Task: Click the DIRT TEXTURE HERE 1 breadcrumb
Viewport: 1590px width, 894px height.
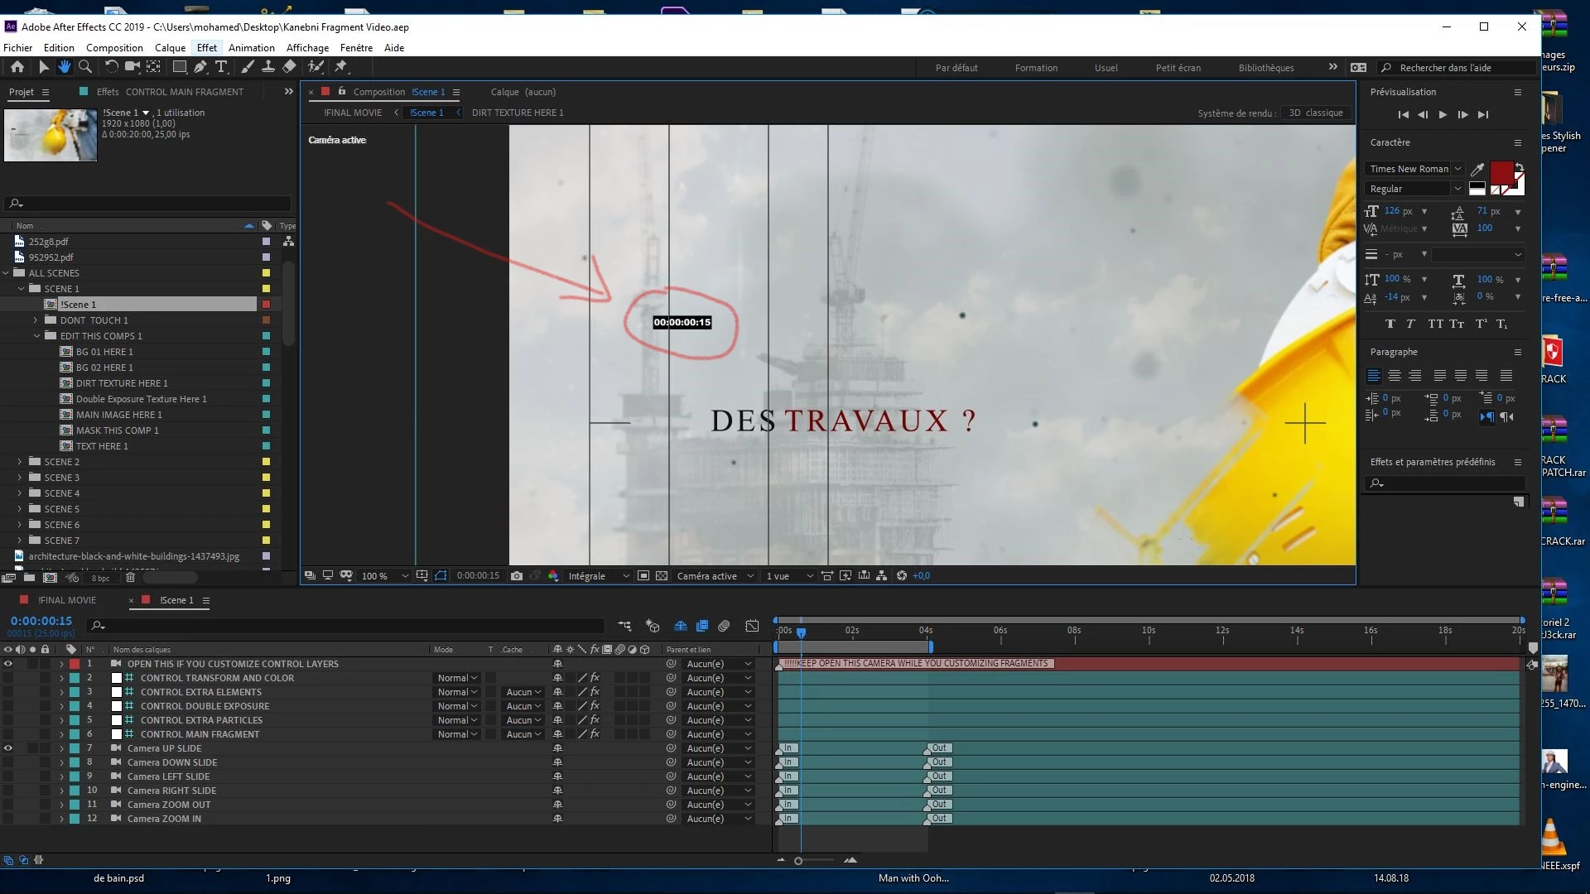Action: tap(518, 113)
